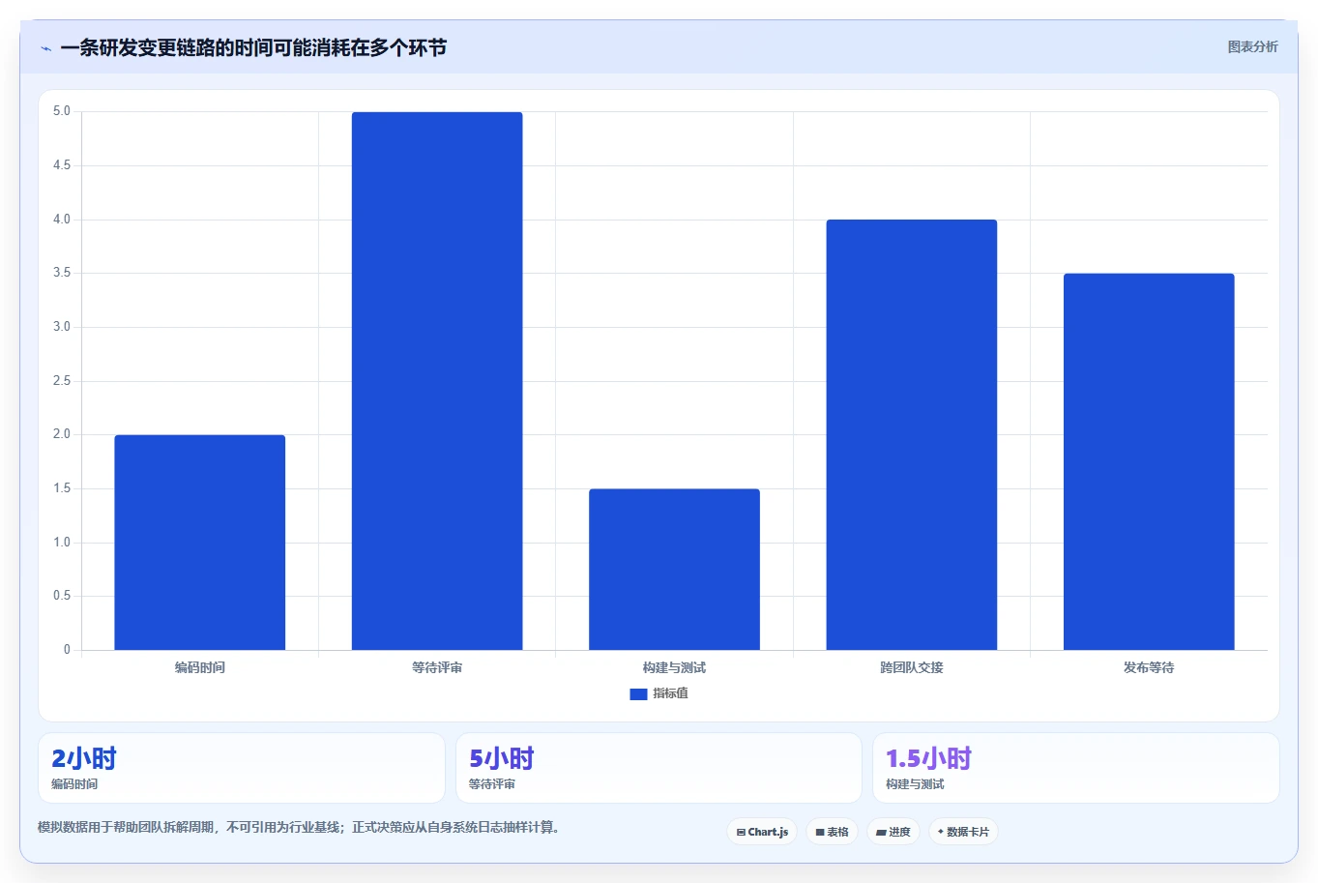Click the 5.0 y-axis tick label
This screenshot has width=1318, height=883.
pyautogui.click(x=62, y=111)
